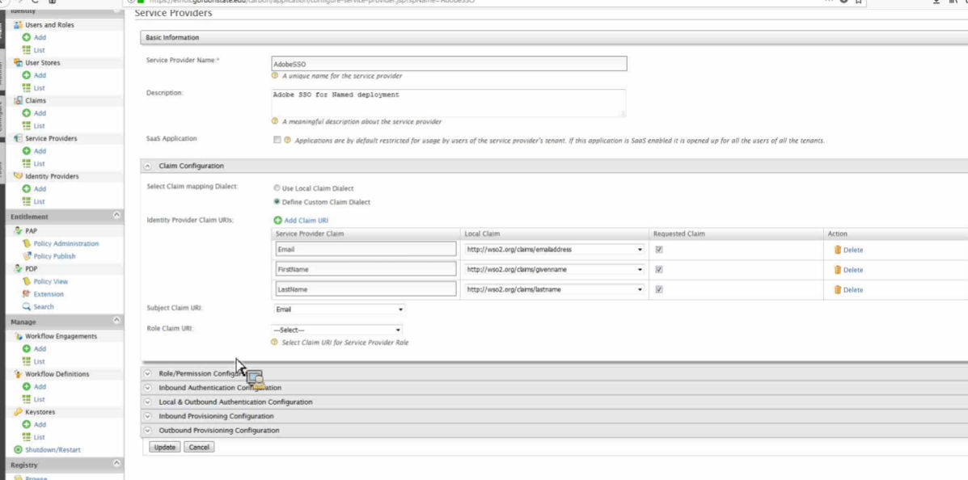Click the green Add Claim URI icon
This screenshot has height=480, width=968.
click(278, 221)
